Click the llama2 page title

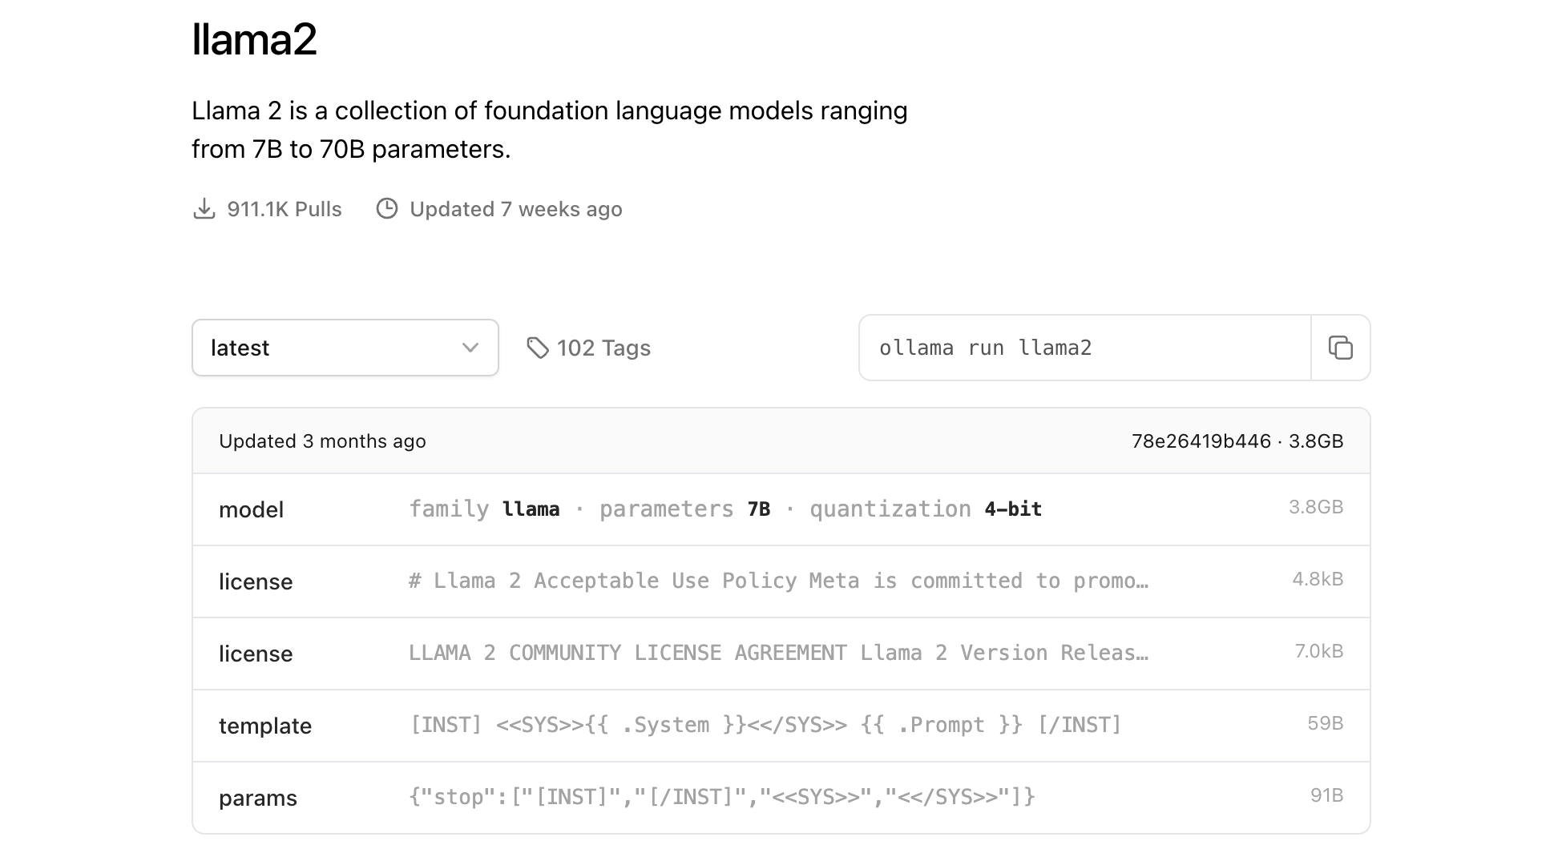click(x=254, y=38)
